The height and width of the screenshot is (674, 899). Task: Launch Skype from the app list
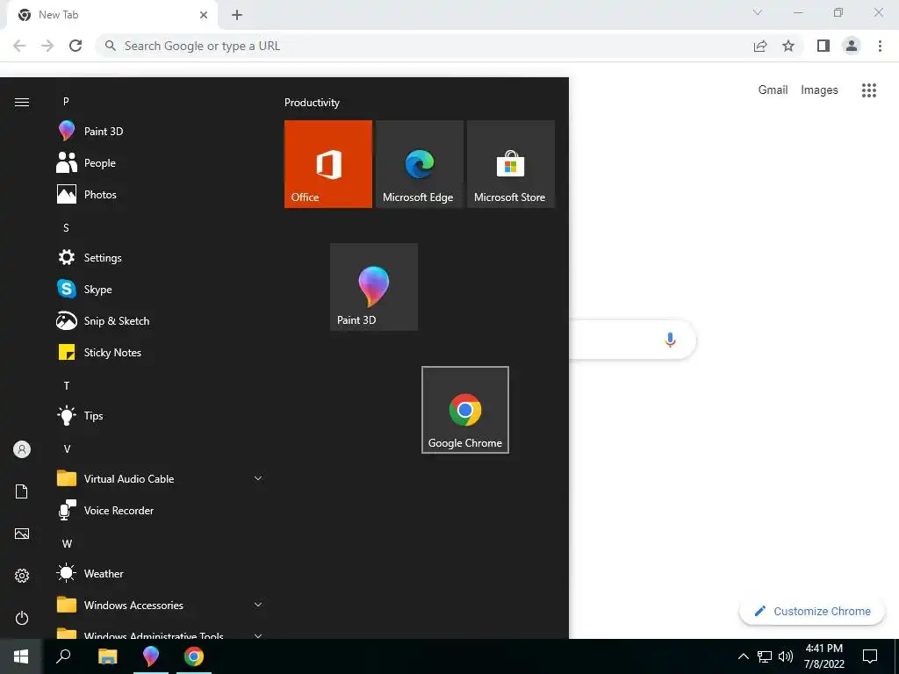point(159,289)
